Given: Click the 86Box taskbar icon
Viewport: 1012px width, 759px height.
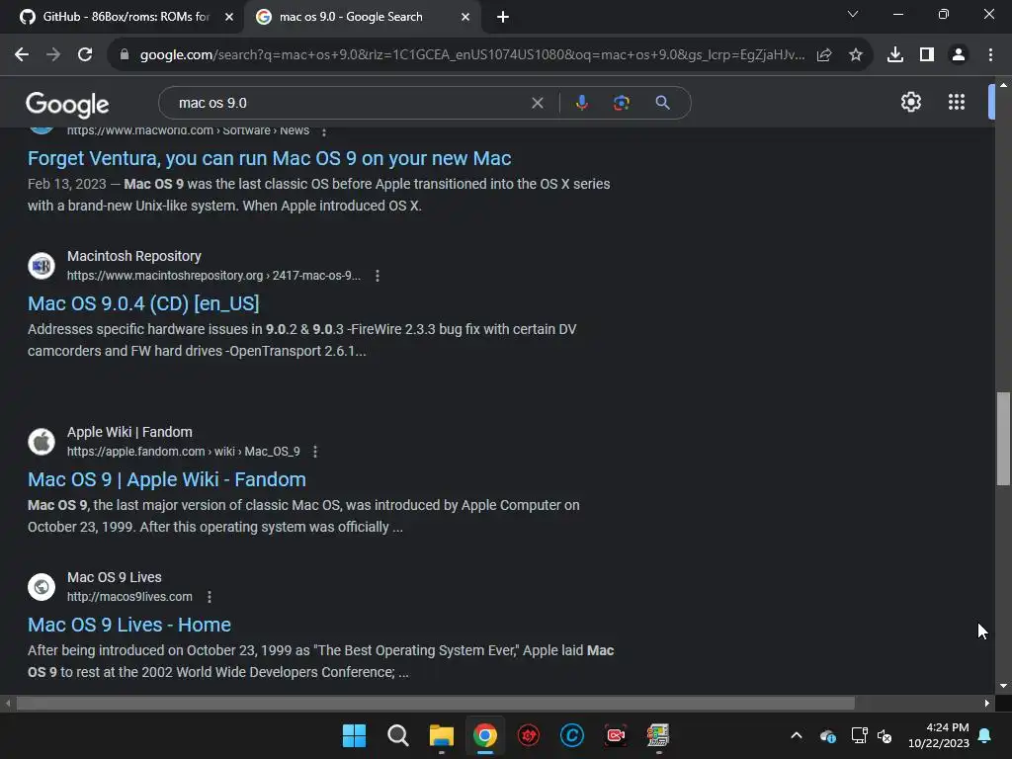Looking at the screenshot, I should click(658, 735).
